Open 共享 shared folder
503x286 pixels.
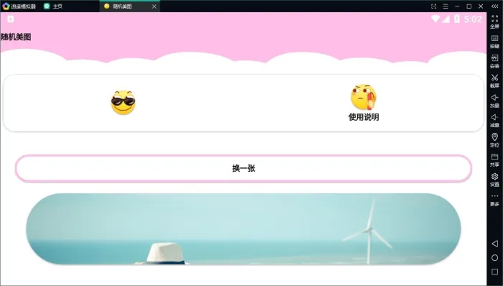tap(494, 160)
